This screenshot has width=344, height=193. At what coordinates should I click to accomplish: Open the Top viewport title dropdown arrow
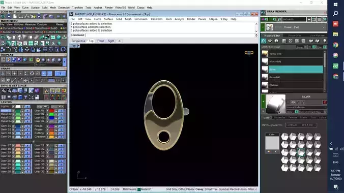tap(78, 46)
